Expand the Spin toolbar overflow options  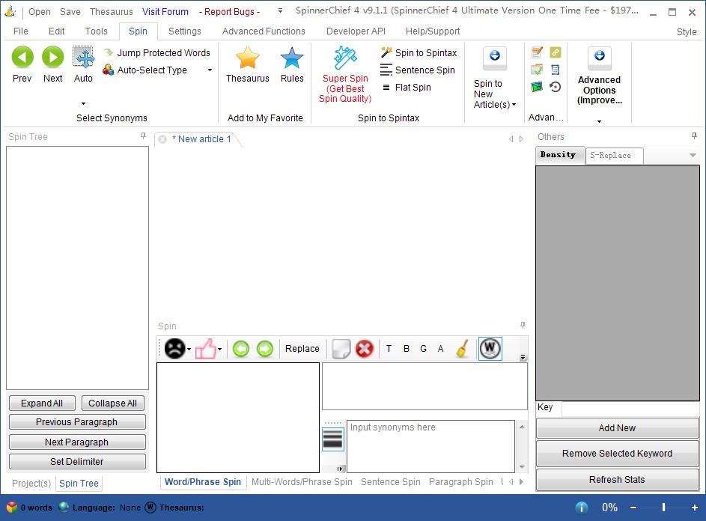(x=523, y=357)
